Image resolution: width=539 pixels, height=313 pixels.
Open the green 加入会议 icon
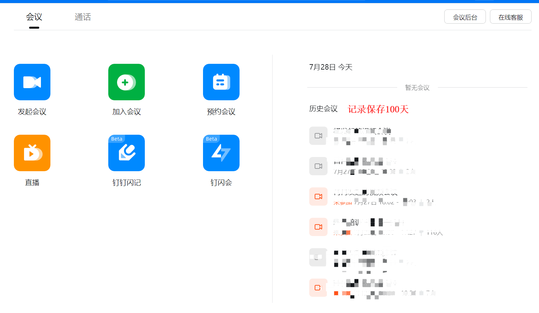(x=127, y=82)
